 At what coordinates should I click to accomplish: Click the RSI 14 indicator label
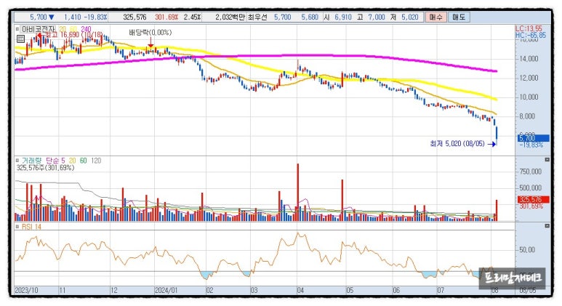click(x=31, y=227)
